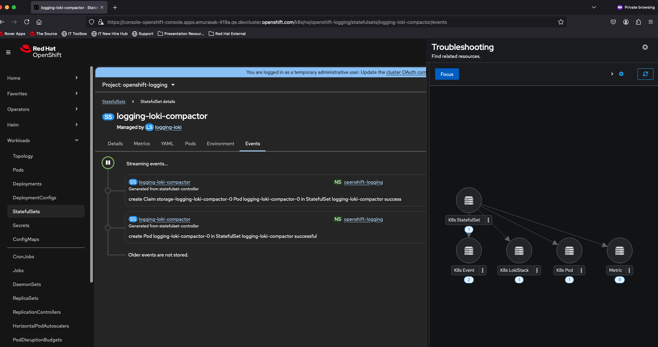Open the cluster OAuth configuration link
Image resolution: width=658 pixels, height=347 pixels.
(x=406, y=72)
